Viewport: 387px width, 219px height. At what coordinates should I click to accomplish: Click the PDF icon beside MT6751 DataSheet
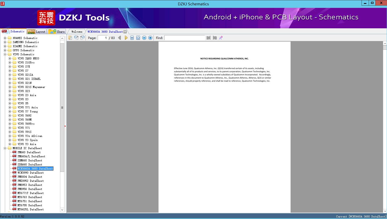pyautogui.click(x=14, y=201)
